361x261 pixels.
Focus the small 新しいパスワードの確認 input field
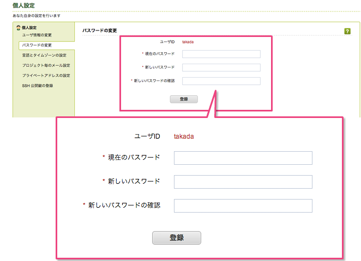221,81
